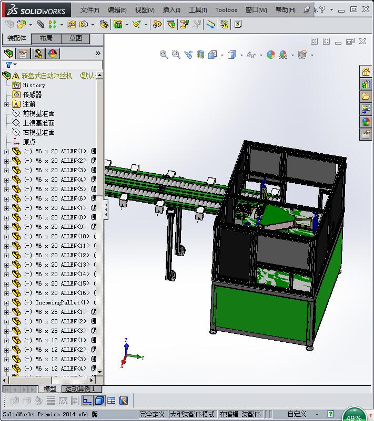Expand the IncomingPallet<1> component node
Screen dimensions: 374x421
(6, 303)
